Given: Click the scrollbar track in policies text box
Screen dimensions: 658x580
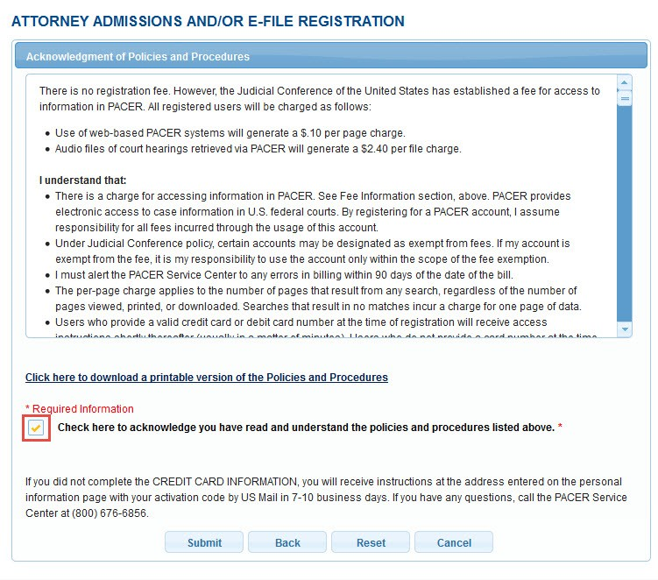Looking at the screenshot, I should (625, 219).
